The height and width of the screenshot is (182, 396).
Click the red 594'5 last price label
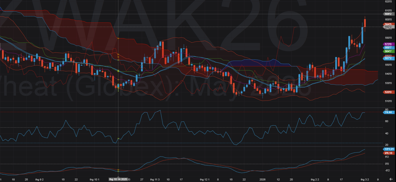(x=389, y=24)
